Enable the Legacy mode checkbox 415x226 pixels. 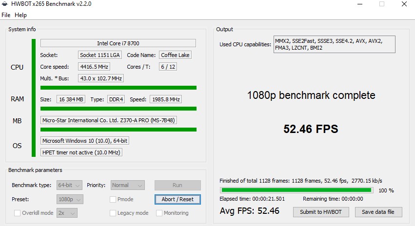(113, 213)
